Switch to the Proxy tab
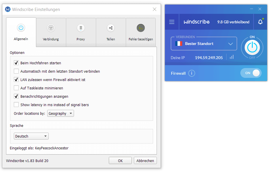This screenshot has height=173, width=272. pos(81,32)
